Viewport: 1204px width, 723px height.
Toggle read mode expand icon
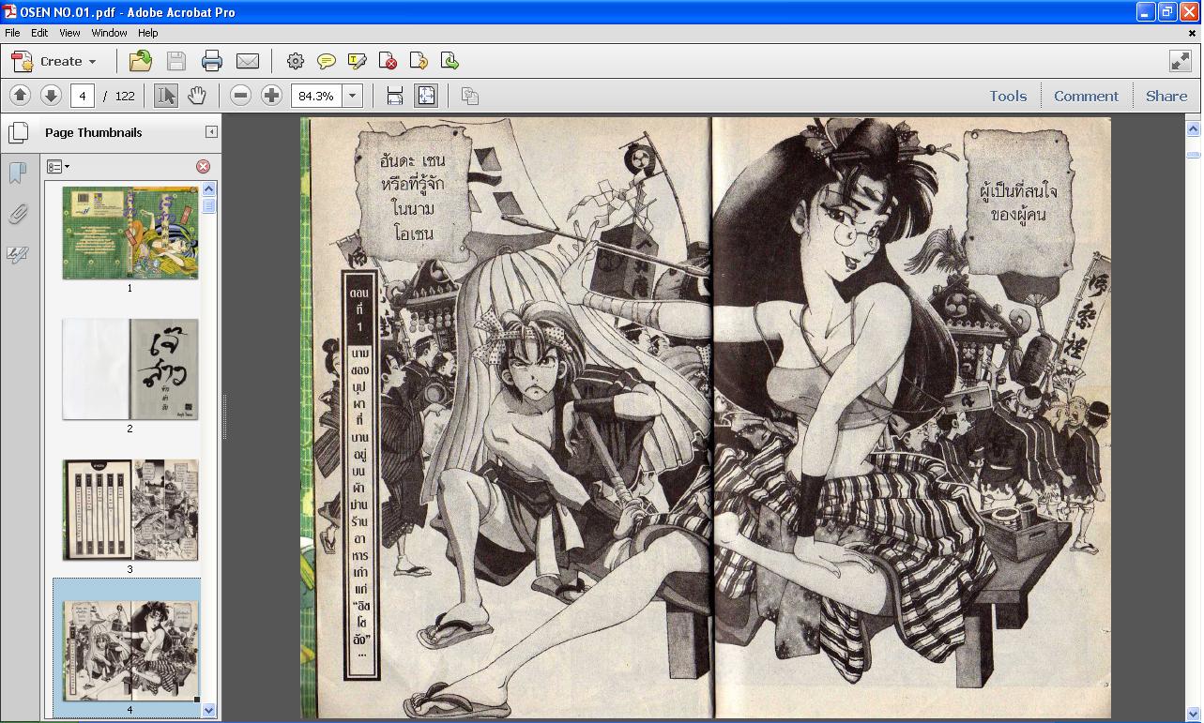(x=1181, y=61)
